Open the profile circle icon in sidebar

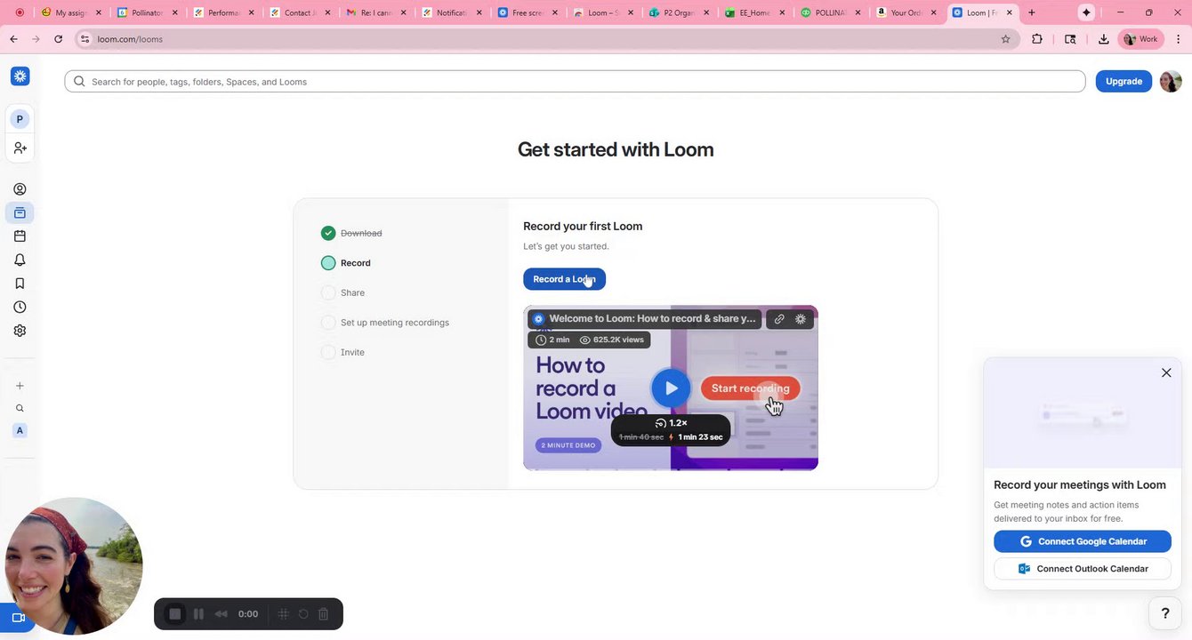coord(20,189)
